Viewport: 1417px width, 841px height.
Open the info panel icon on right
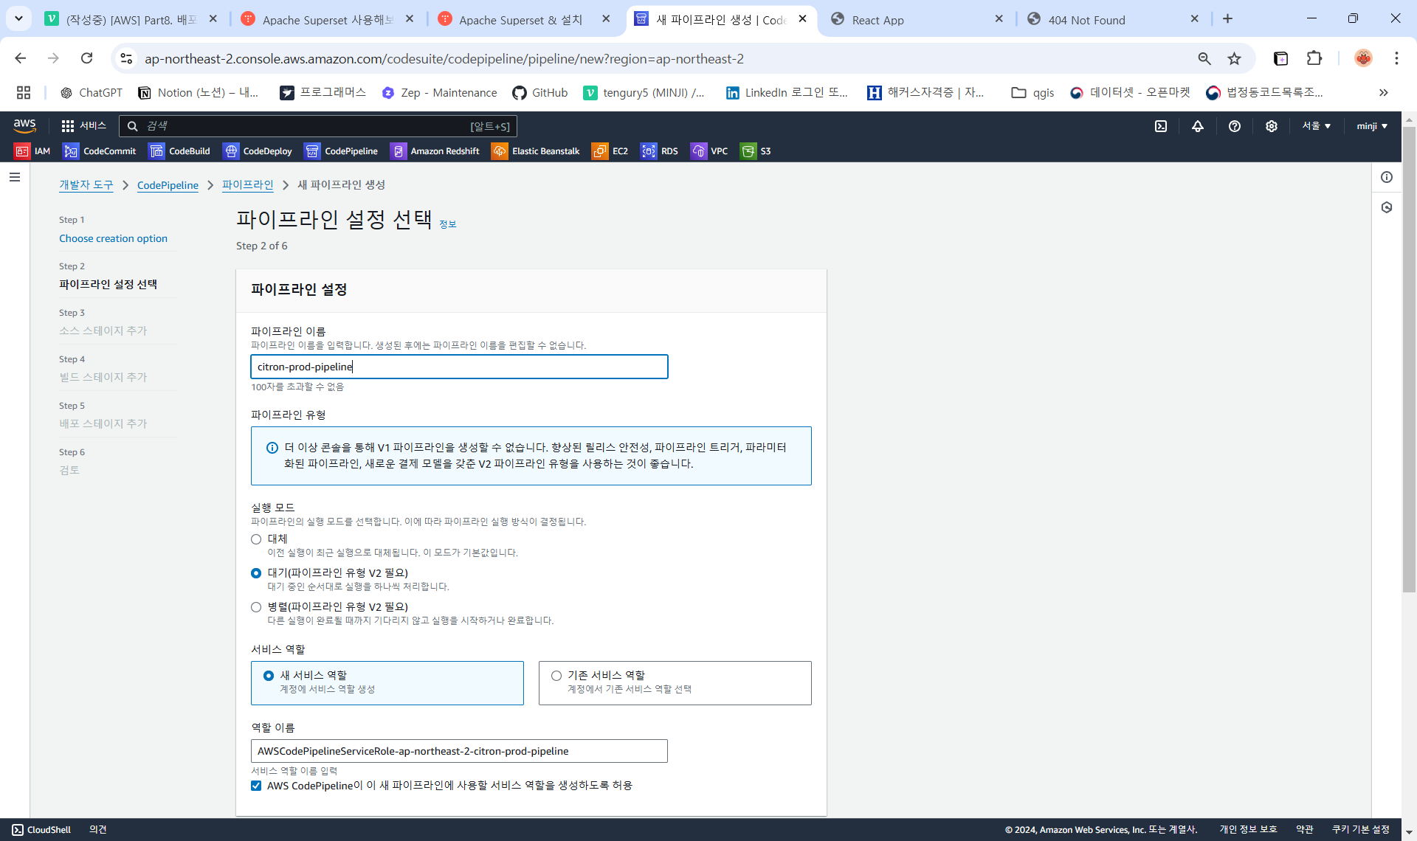point(1387,177)
